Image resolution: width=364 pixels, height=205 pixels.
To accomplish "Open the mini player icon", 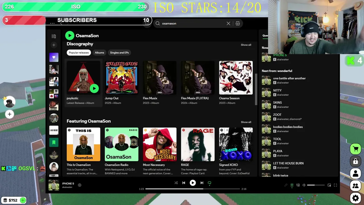I will pyautogui.click(x=329, y=185).
